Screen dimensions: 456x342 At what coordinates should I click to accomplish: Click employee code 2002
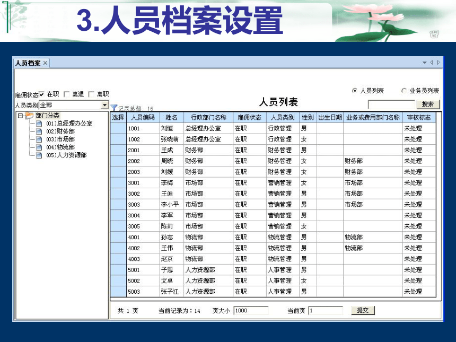[x=134, y=161]
